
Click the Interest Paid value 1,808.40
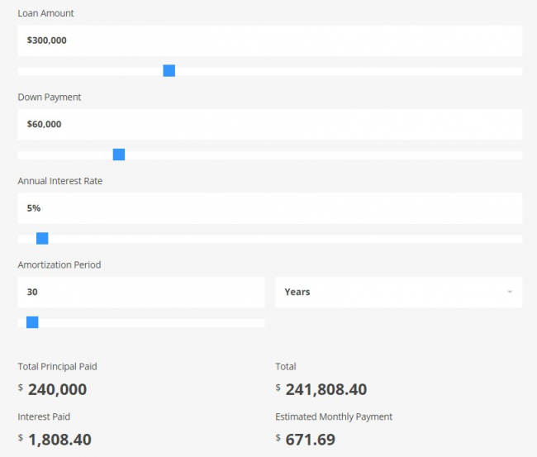click(x=59, y=440)
